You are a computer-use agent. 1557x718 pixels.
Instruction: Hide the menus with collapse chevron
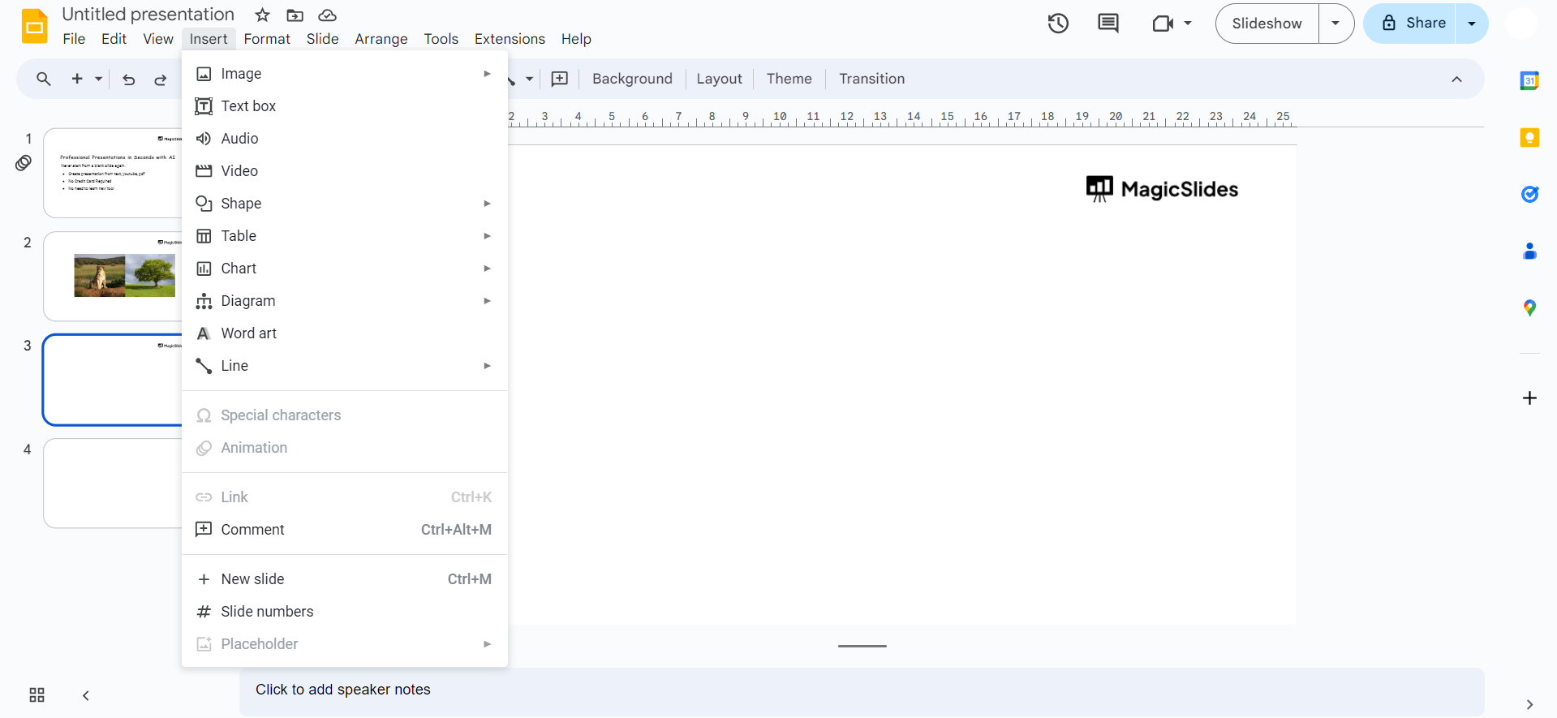pos(1456,79)
